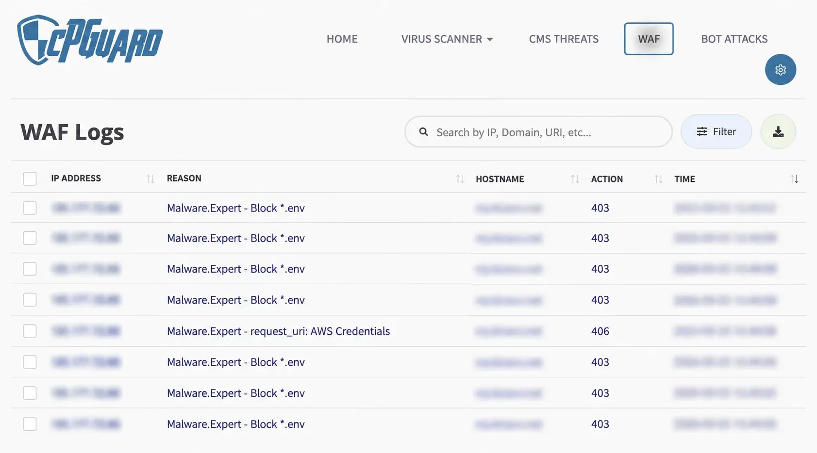Click the WAF Logs heading
The height and width of the screenshot is (453, 817).
[x=72, y=132]
